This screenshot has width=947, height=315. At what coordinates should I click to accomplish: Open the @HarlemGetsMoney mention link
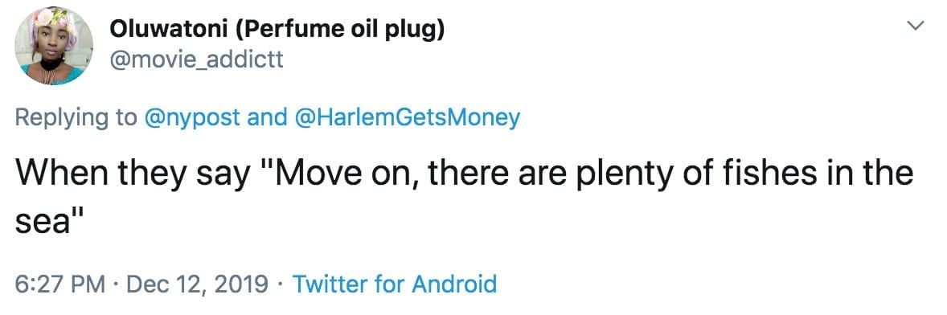pyautogui.click(x=406, y=117)
